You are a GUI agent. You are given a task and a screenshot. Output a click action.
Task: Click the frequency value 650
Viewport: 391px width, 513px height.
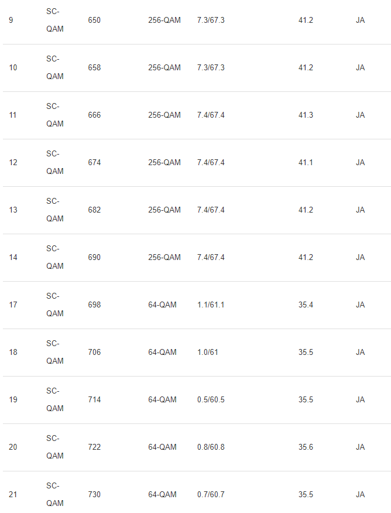point(94,20)
